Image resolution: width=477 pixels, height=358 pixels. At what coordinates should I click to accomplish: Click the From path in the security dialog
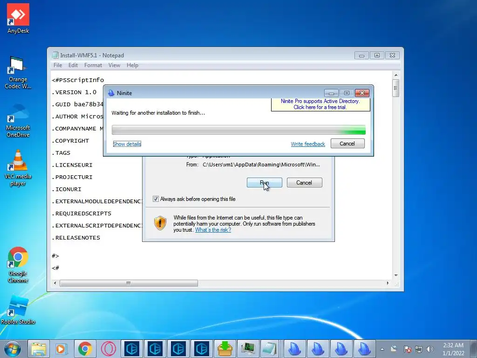(261, 165)
